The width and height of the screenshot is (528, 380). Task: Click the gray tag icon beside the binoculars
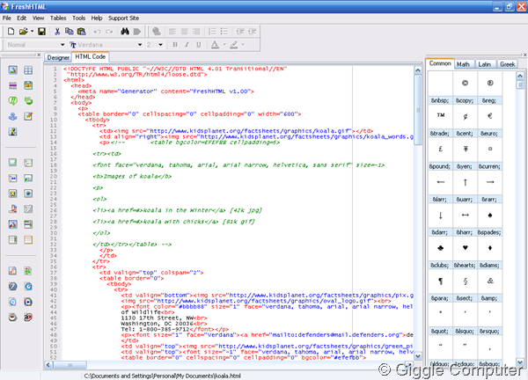(x=136, y=32)
